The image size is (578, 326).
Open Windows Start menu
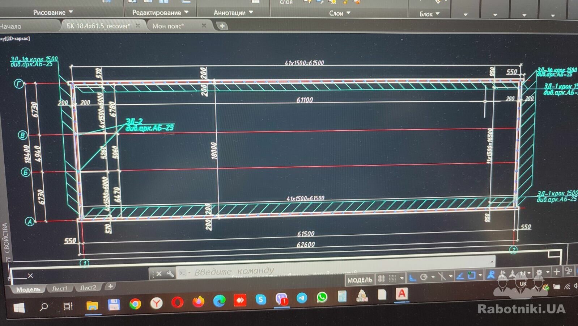coord(19,308)
